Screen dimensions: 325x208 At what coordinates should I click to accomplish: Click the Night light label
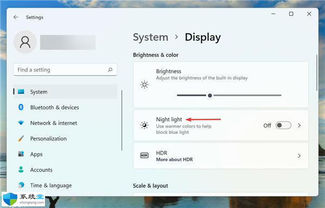(169, 119)
